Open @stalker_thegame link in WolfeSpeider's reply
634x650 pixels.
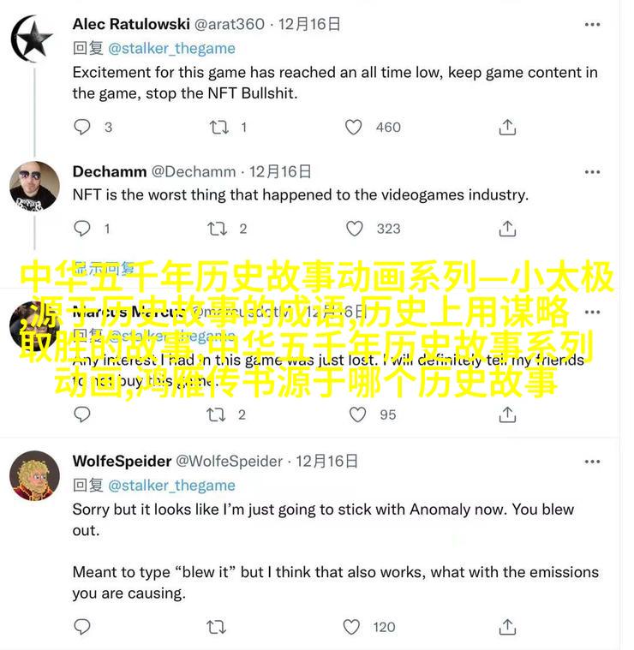(171, 486)
